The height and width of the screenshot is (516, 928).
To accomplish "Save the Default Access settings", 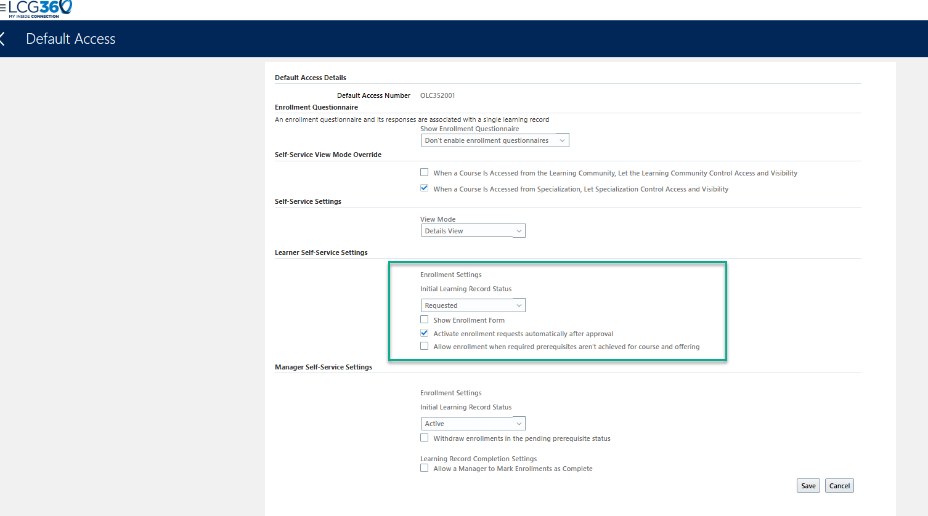I will 808,485.
